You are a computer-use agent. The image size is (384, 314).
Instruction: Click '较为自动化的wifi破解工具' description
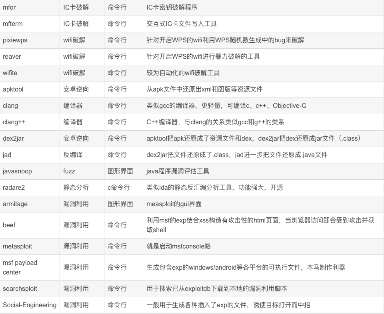click(x=183, y=73)
